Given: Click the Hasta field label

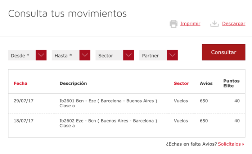Looking at the screenshot, I should coord(63,56).
